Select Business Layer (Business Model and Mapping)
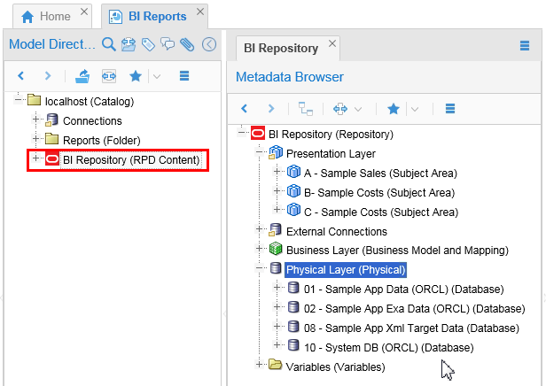 coord(397,251)
